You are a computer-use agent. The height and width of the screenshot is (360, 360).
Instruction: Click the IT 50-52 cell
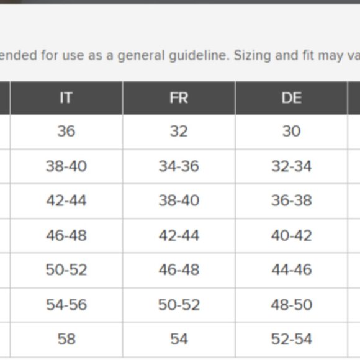pyautogui.click(x=66, y=270)
